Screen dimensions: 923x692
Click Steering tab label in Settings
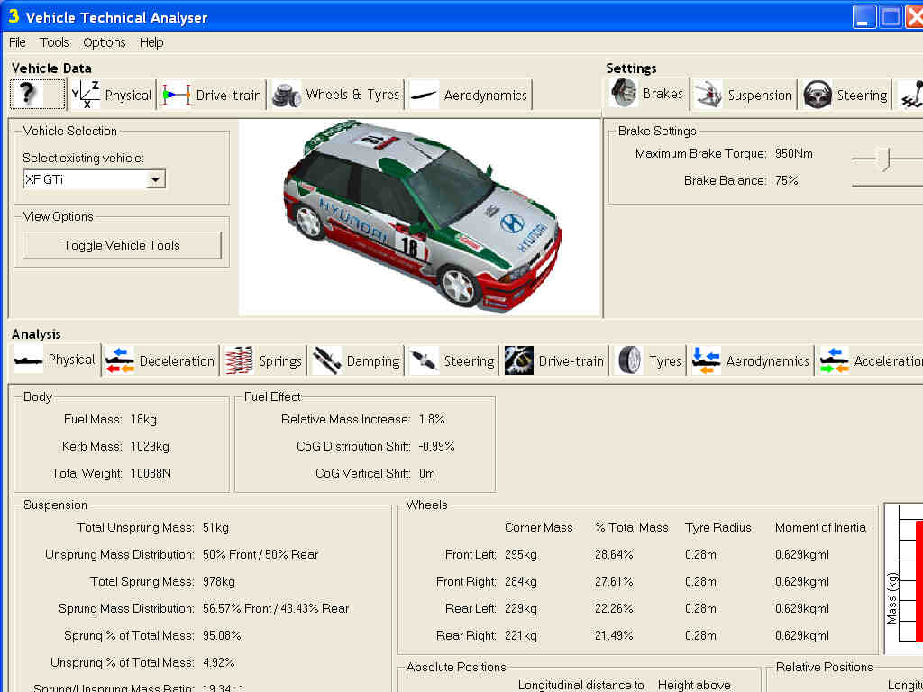[862, 96]
